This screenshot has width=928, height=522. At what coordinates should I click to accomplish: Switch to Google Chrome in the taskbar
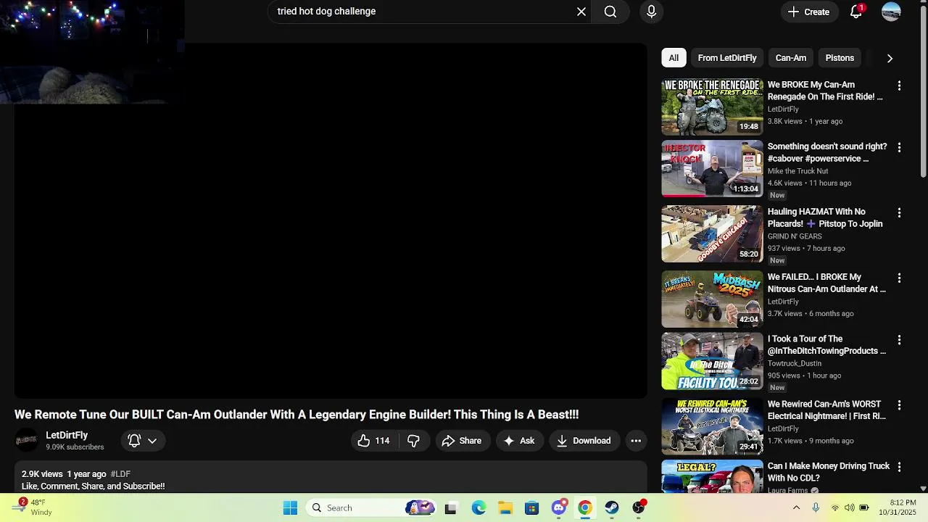[x=585, y=508]
